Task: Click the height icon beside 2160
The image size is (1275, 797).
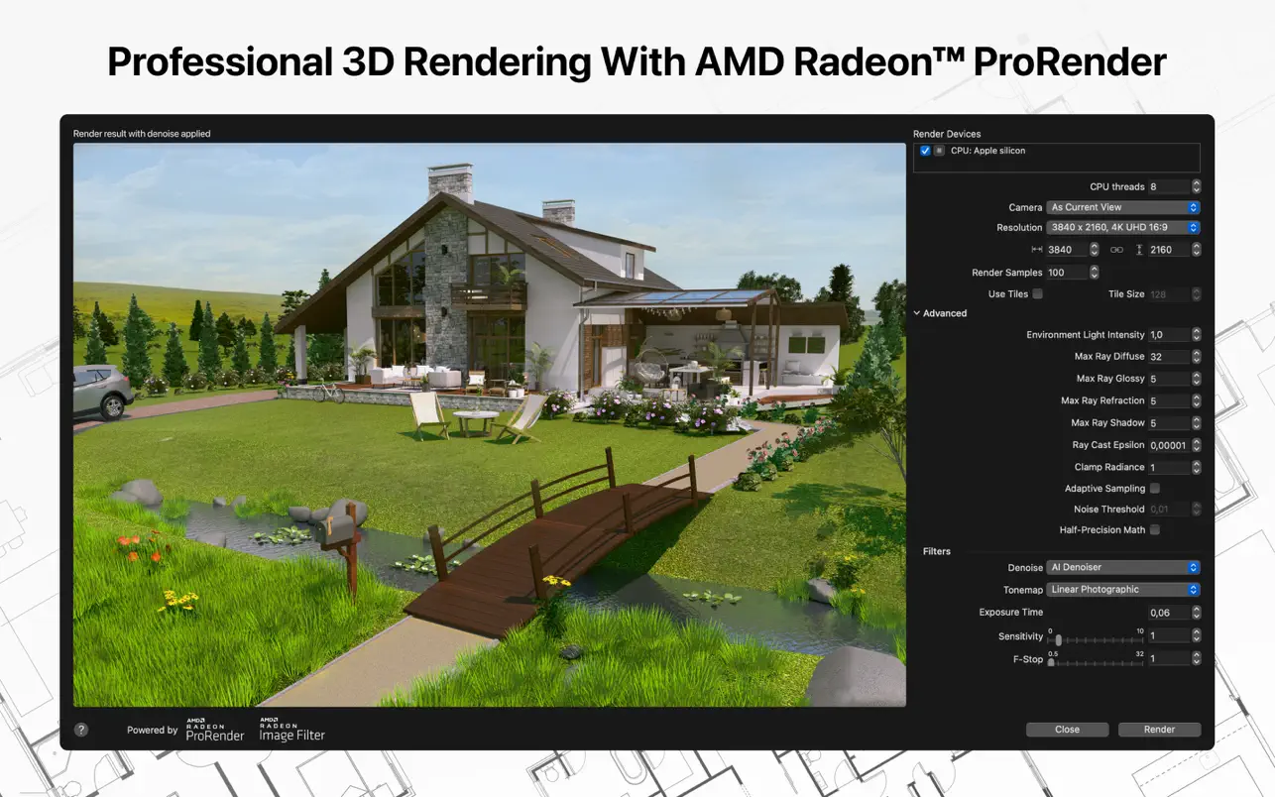Action: click(x=1139, y=250)
